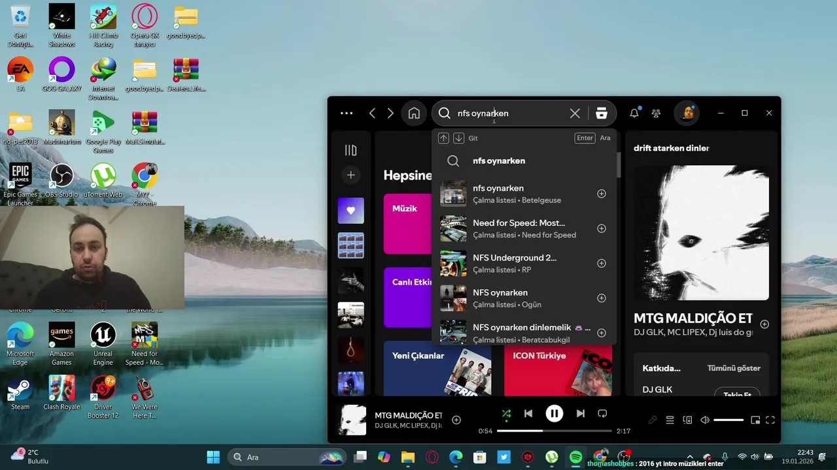Add Betelgeuse 'nfs oynarken' playlist to library

tap(602, 194)
